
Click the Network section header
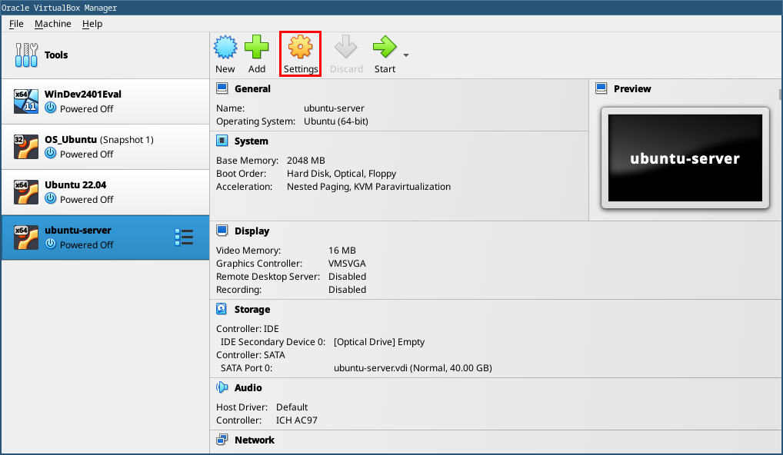click(254, 440)
